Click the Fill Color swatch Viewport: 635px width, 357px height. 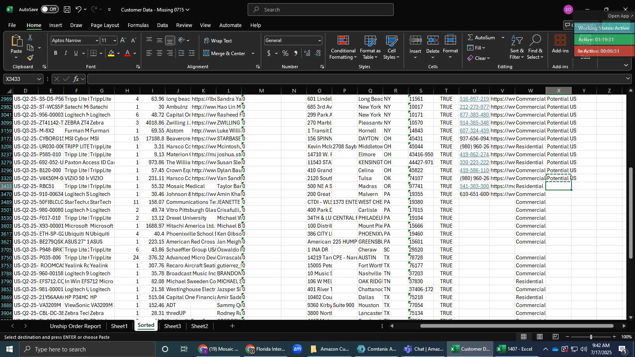(x=111, y=53)
